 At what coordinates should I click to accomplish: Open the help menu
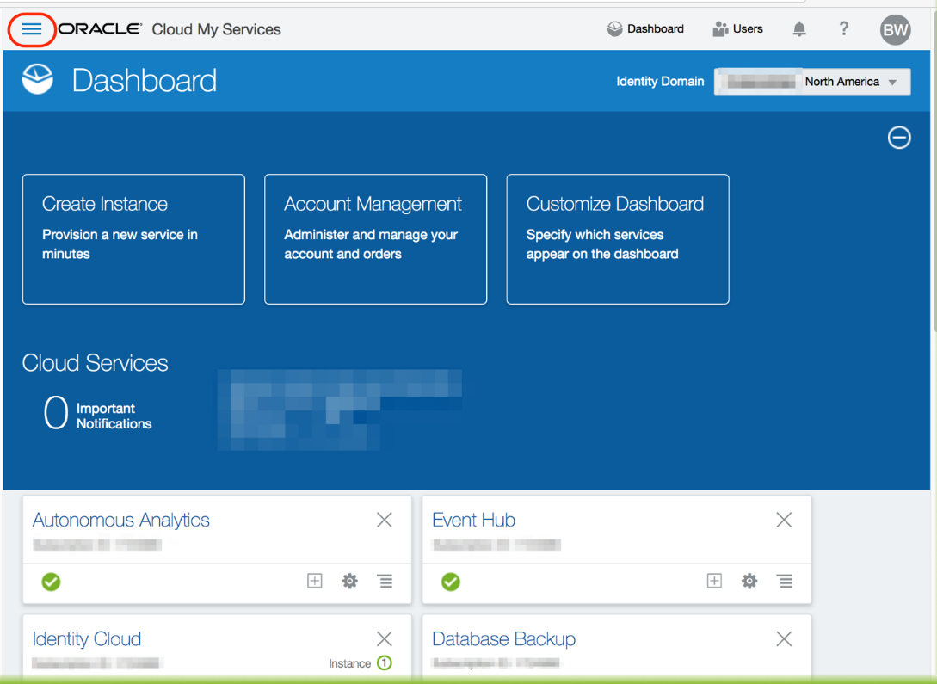coord(844,28)
